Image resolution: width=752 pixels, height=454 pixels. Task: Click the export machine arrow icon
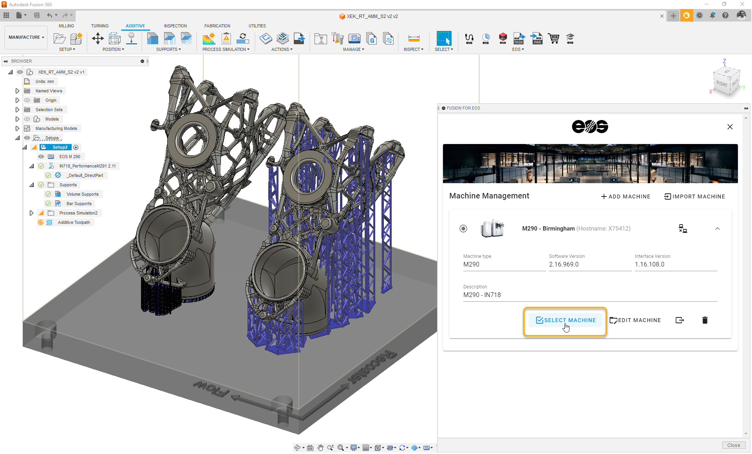click(x=680, y=320)
